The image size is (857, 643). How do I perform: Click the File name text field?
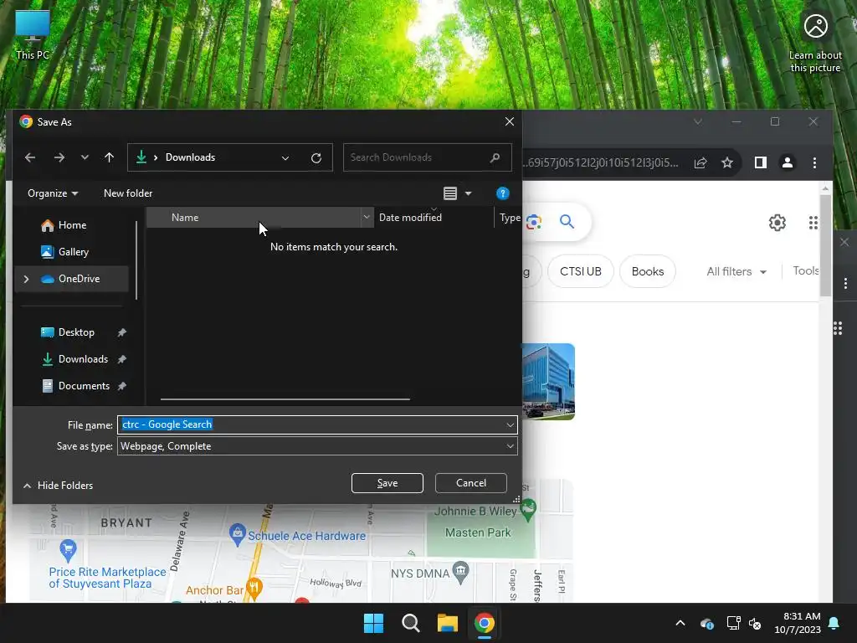pos(310,424)
